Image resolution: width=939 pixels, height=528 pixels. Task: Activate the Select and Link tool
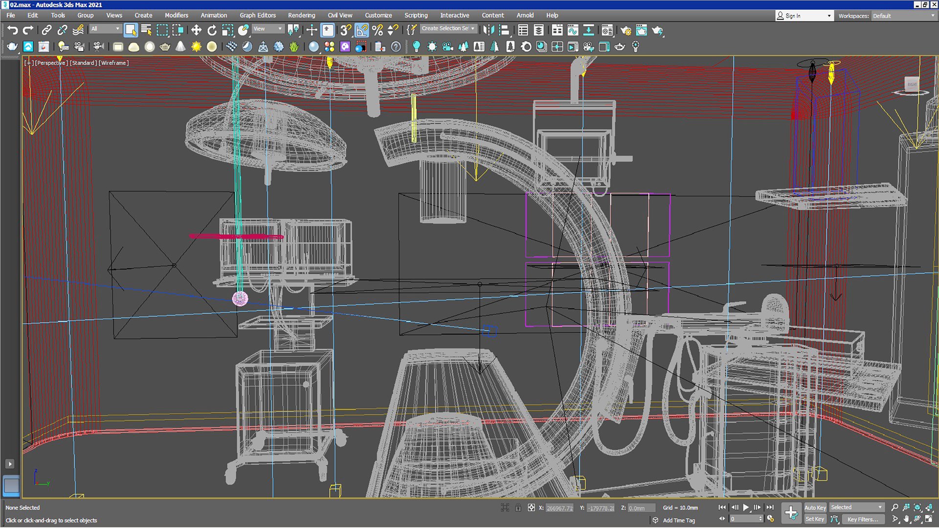point(46,30)
